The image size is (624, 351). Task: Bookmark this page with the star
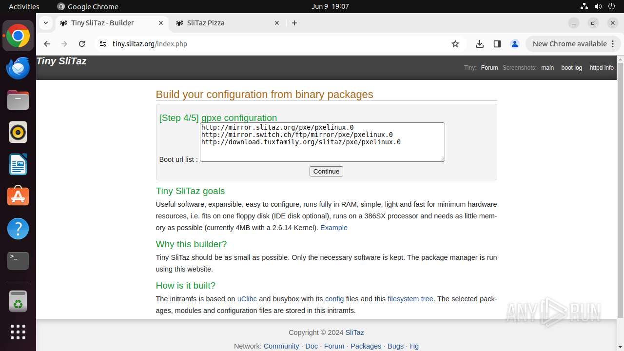(x=455, y=44)
